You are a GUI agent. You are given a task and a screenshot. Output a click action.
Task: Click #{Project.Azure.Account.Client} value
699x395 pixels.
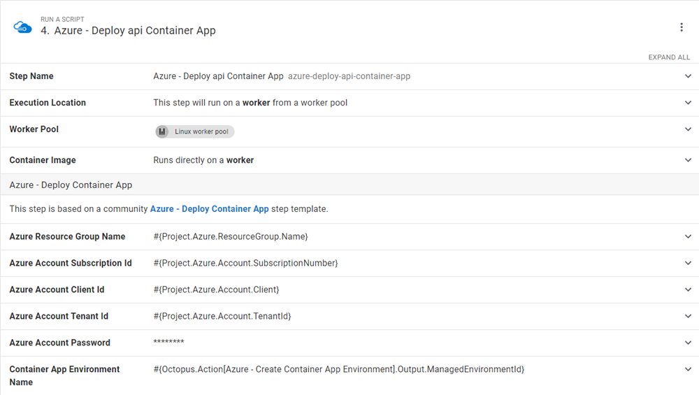(x=216, y=289)
